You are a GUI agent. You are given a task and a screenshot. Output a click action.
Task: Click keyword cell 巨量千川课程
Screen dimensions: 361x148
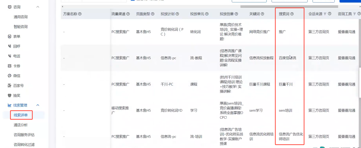260,84
